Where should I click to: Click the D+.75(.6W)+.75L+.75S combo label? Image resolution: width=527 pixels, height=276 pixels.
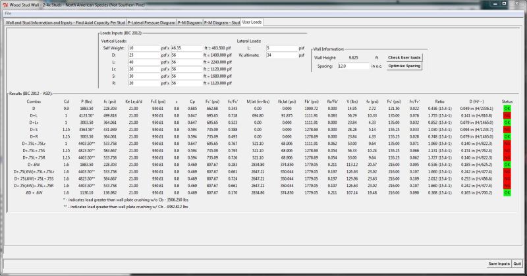(34, 179)
